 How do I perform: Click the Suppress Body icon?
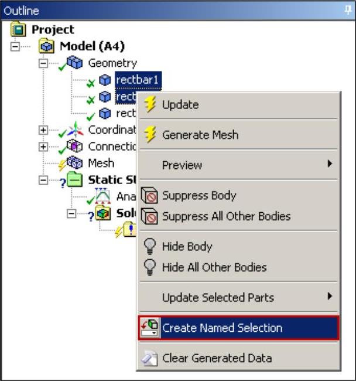[x=150, y=196]
